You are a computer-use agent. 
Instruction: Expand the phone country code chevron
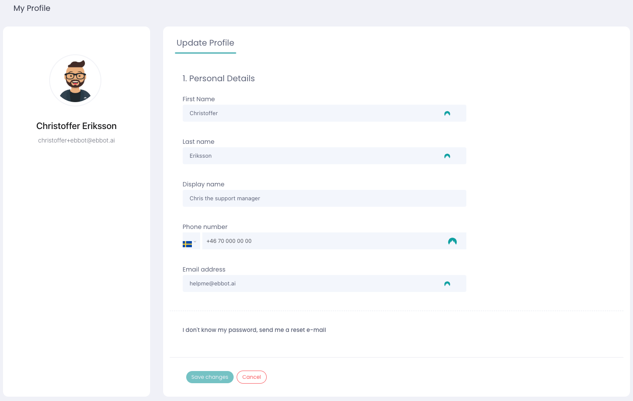click(x=195, y=242)
